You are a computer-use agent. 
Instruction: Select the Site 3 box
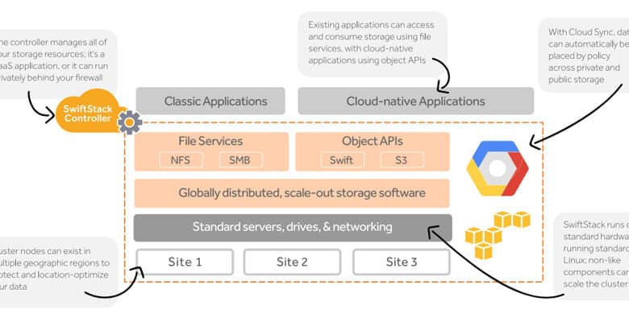coord(401,262)
